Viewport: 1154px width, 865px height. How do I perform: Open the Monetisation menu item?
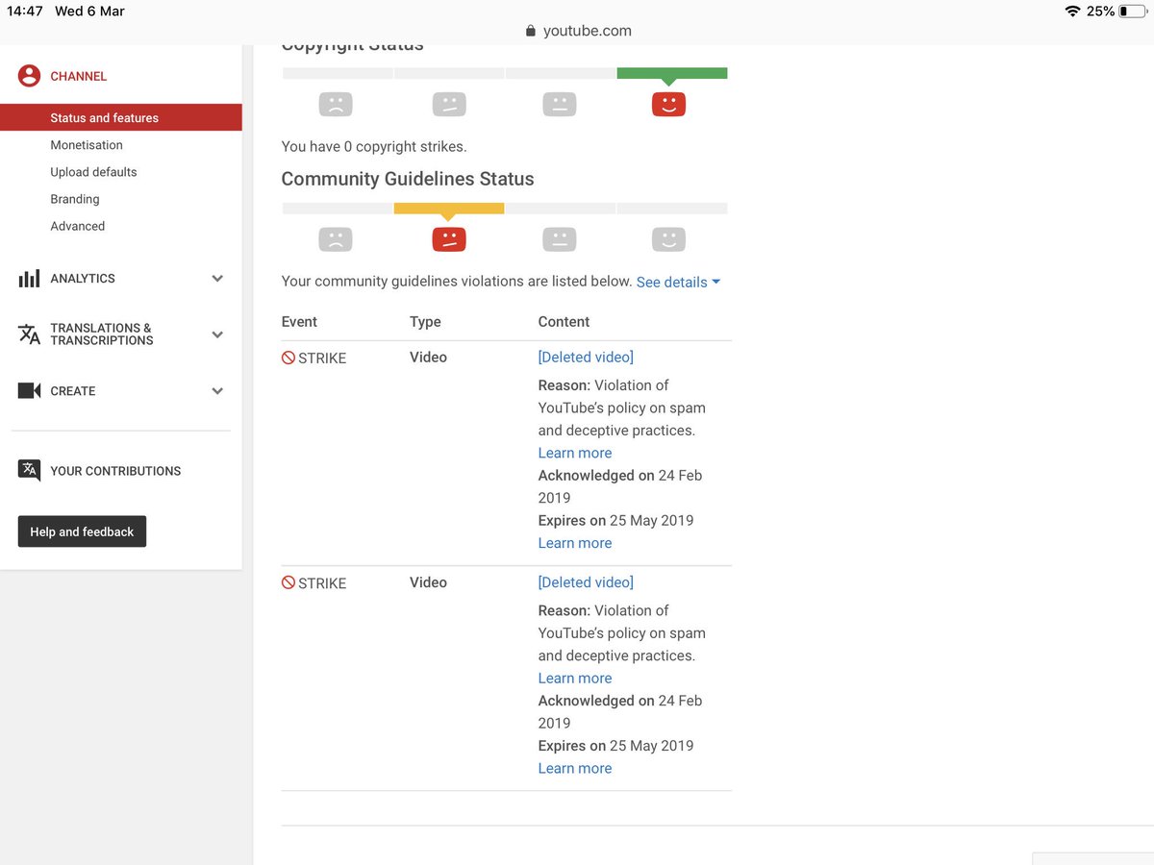tap(87, 145)
